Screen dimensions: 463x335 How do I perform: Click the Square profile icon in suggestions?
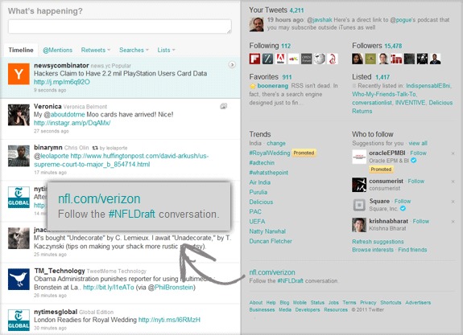point(359,205)
